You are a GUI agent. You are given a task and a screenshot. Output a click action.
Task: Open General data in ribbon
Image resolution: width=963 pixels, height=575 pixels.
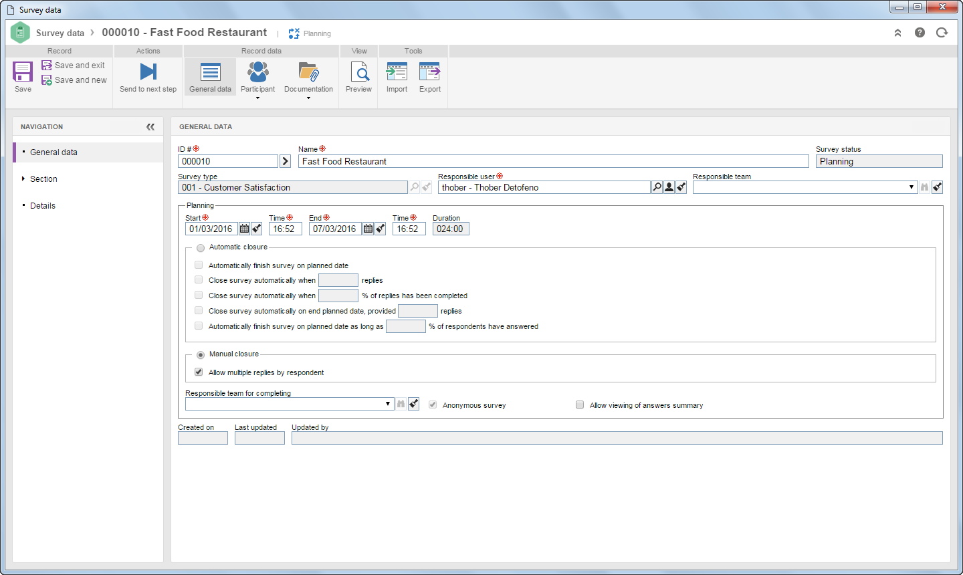click(x=210, y=76)
